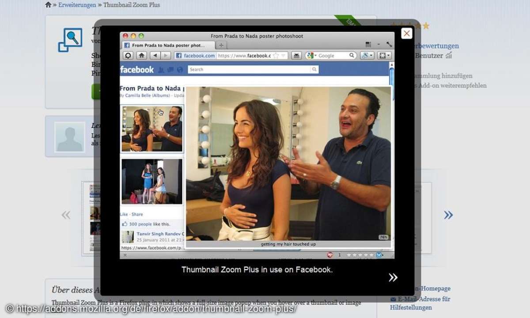530x318 pixels.
Task: Bookmark page with the star icon
Action: click(276, 56)
